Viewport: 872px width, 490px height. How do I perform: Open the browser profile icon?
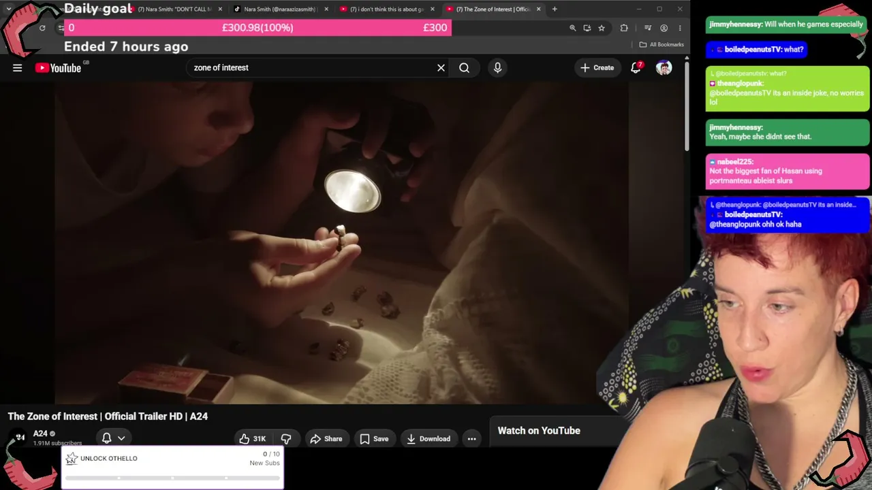pos(664,28)
